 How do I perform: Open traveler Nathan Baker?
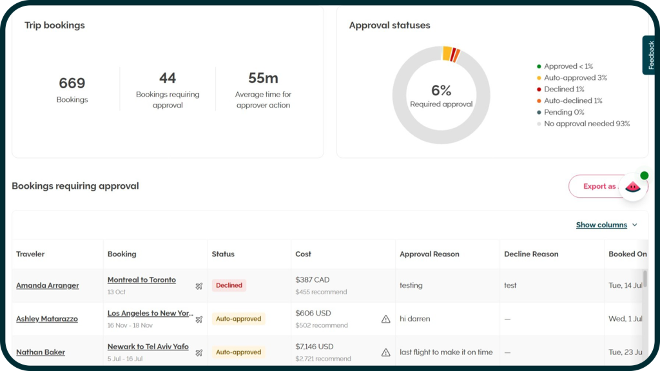click(x=41, y=352)
